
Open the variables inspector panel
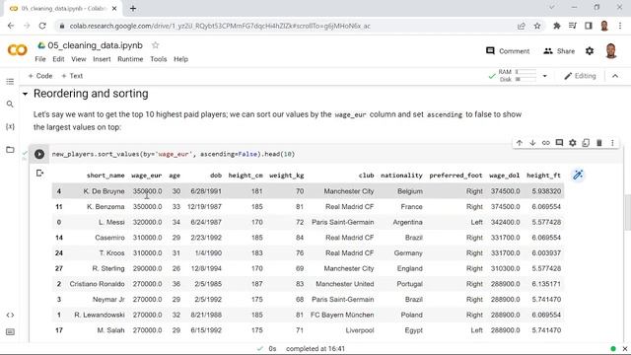click(10, 127)
